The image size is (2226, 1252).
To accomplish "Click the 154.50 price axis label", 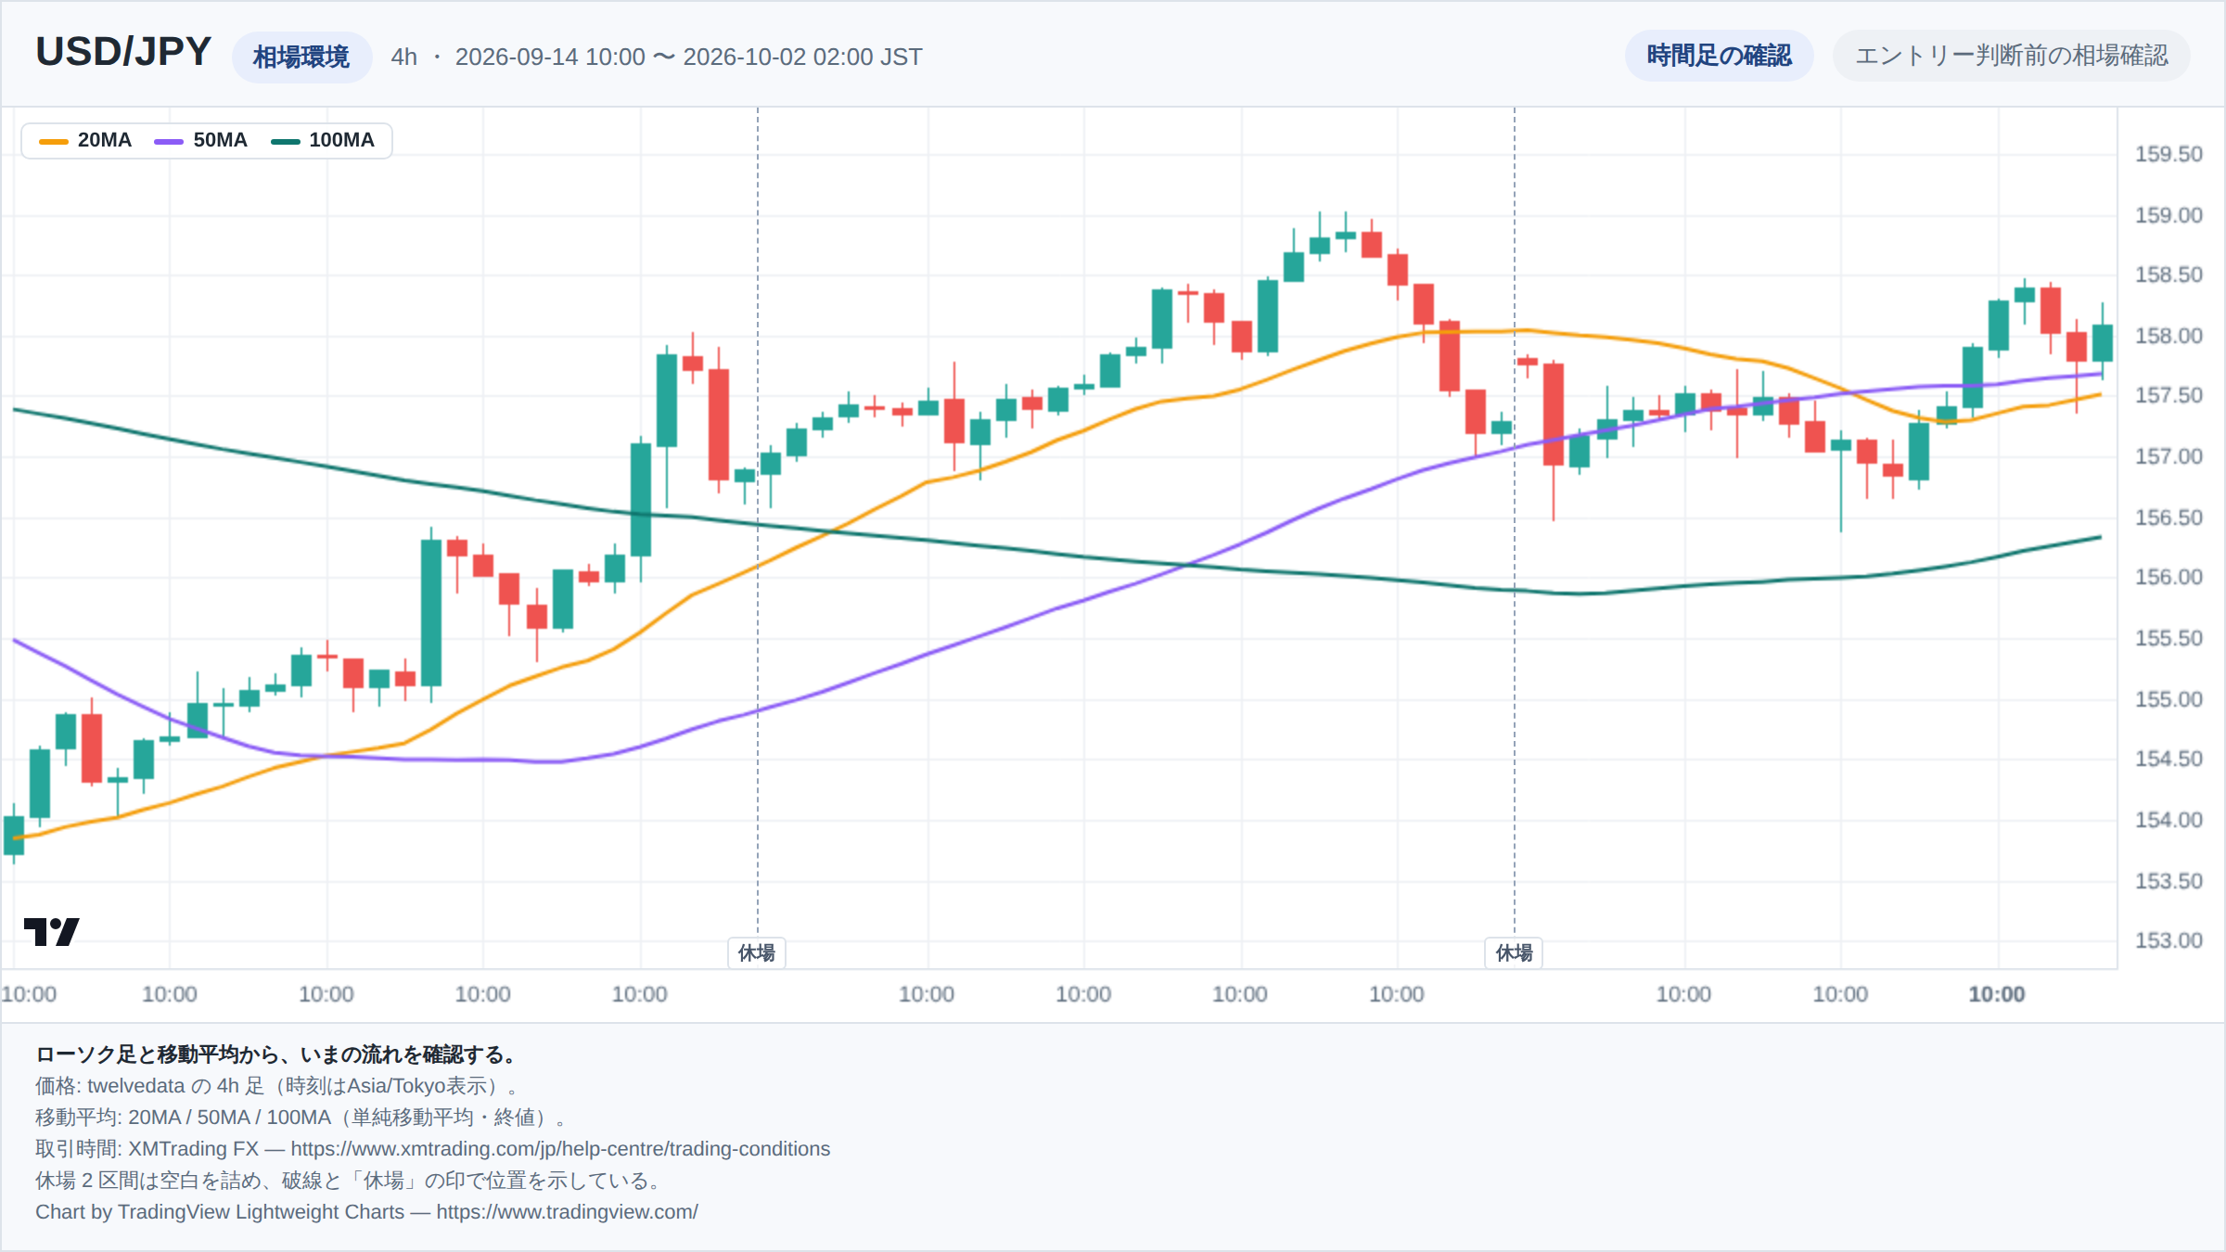I will [x=2168, y=759].
